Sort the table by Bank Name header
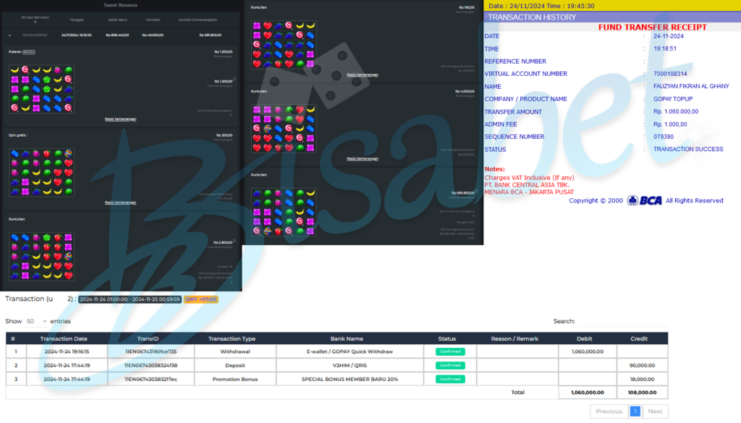The height and width of the screenshot is (423, 741). [347, 338]
